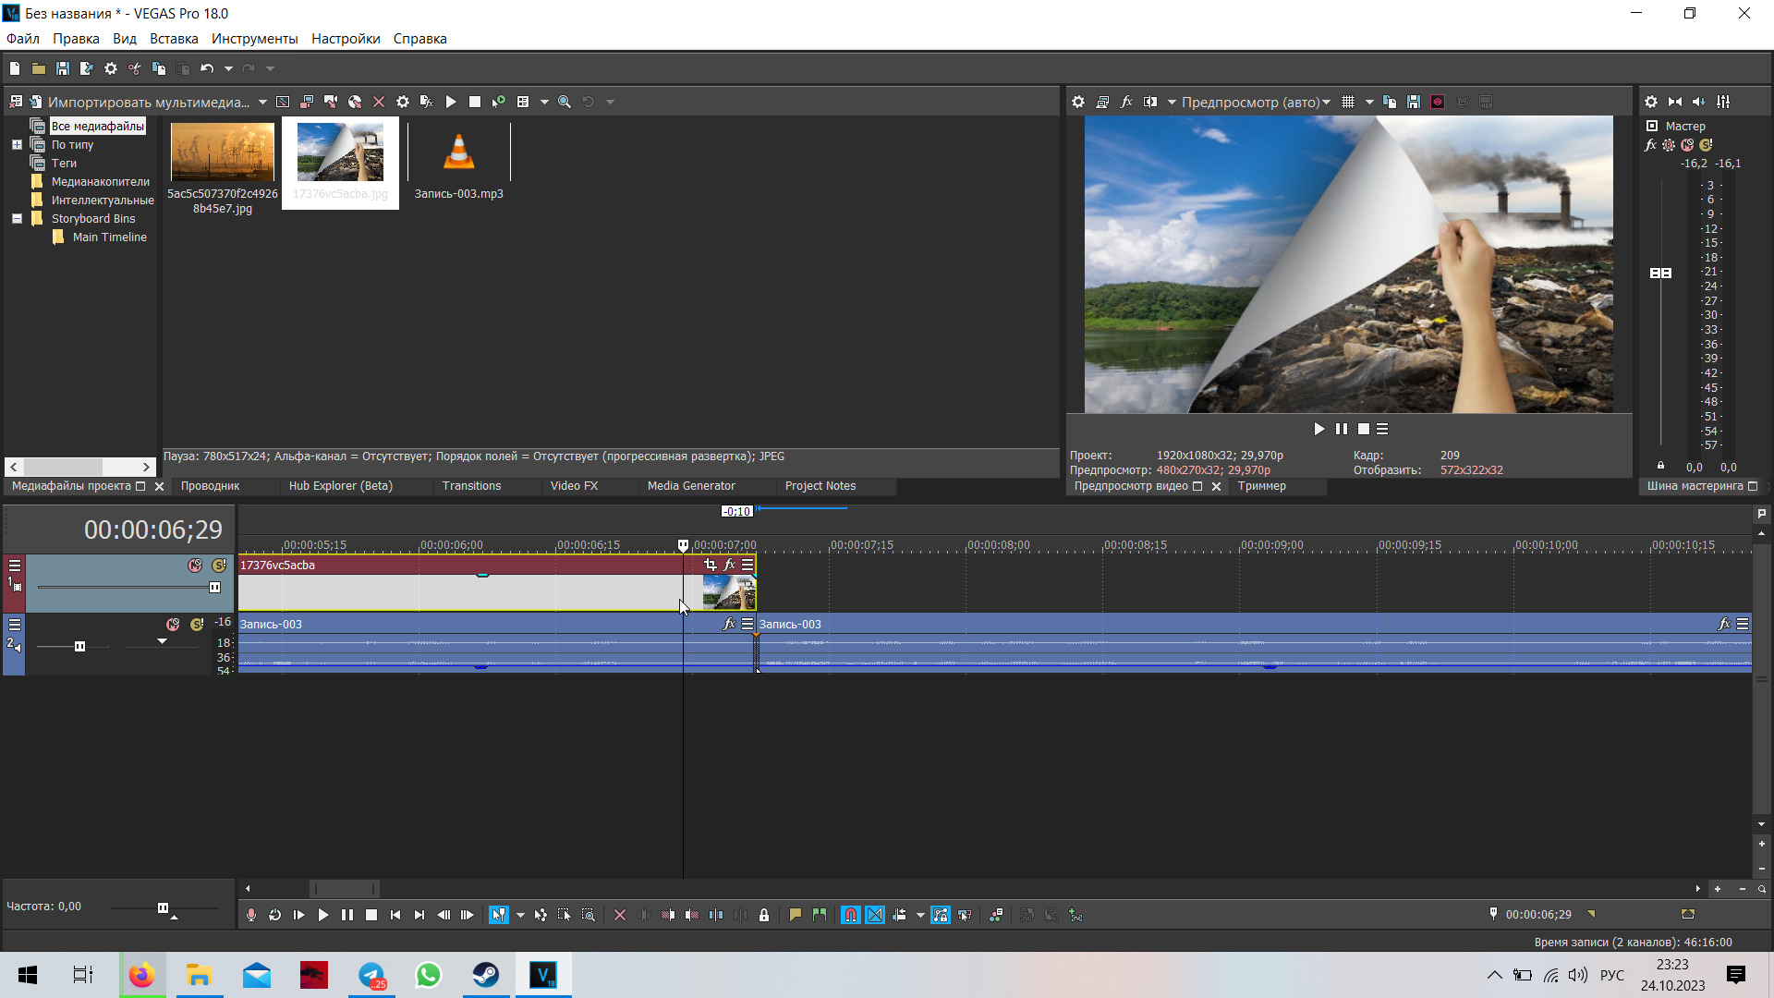Open Event FX on first Запись-003 clip
1774x998 pixels.
tap(729, 624)
